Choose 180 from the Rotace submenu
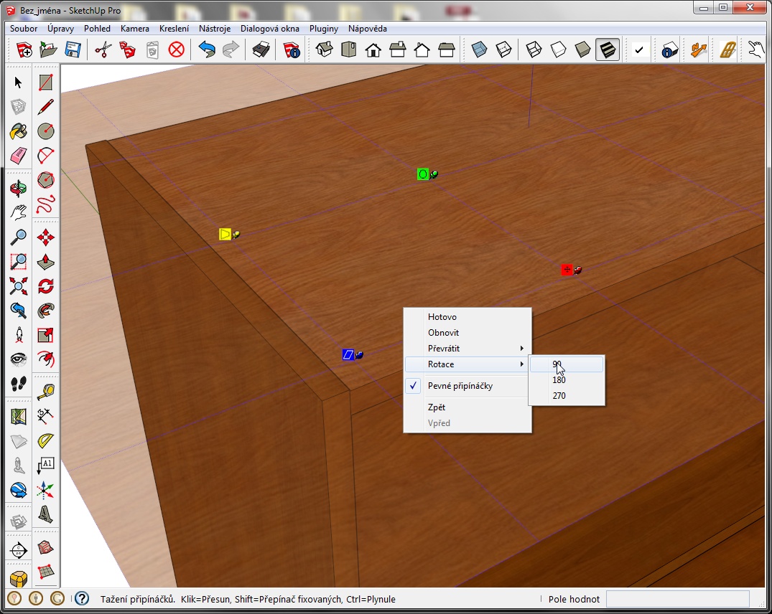772x614 pixels. point(559,380)
